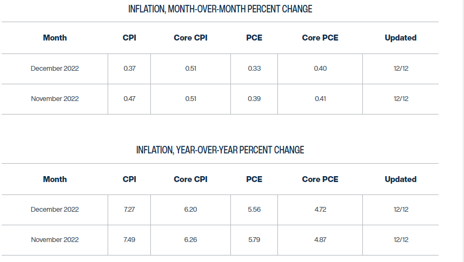Select year-over-year Core PCE value 4.87
Viewport: 464px width, 262px height.
pos(320,240)
